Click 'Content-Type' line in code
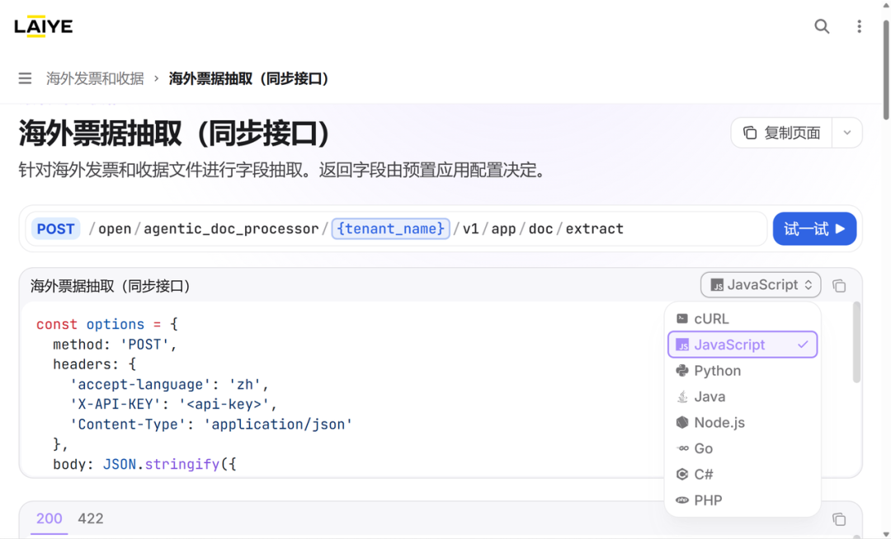The image size is (891, 539). coord(211,424)
